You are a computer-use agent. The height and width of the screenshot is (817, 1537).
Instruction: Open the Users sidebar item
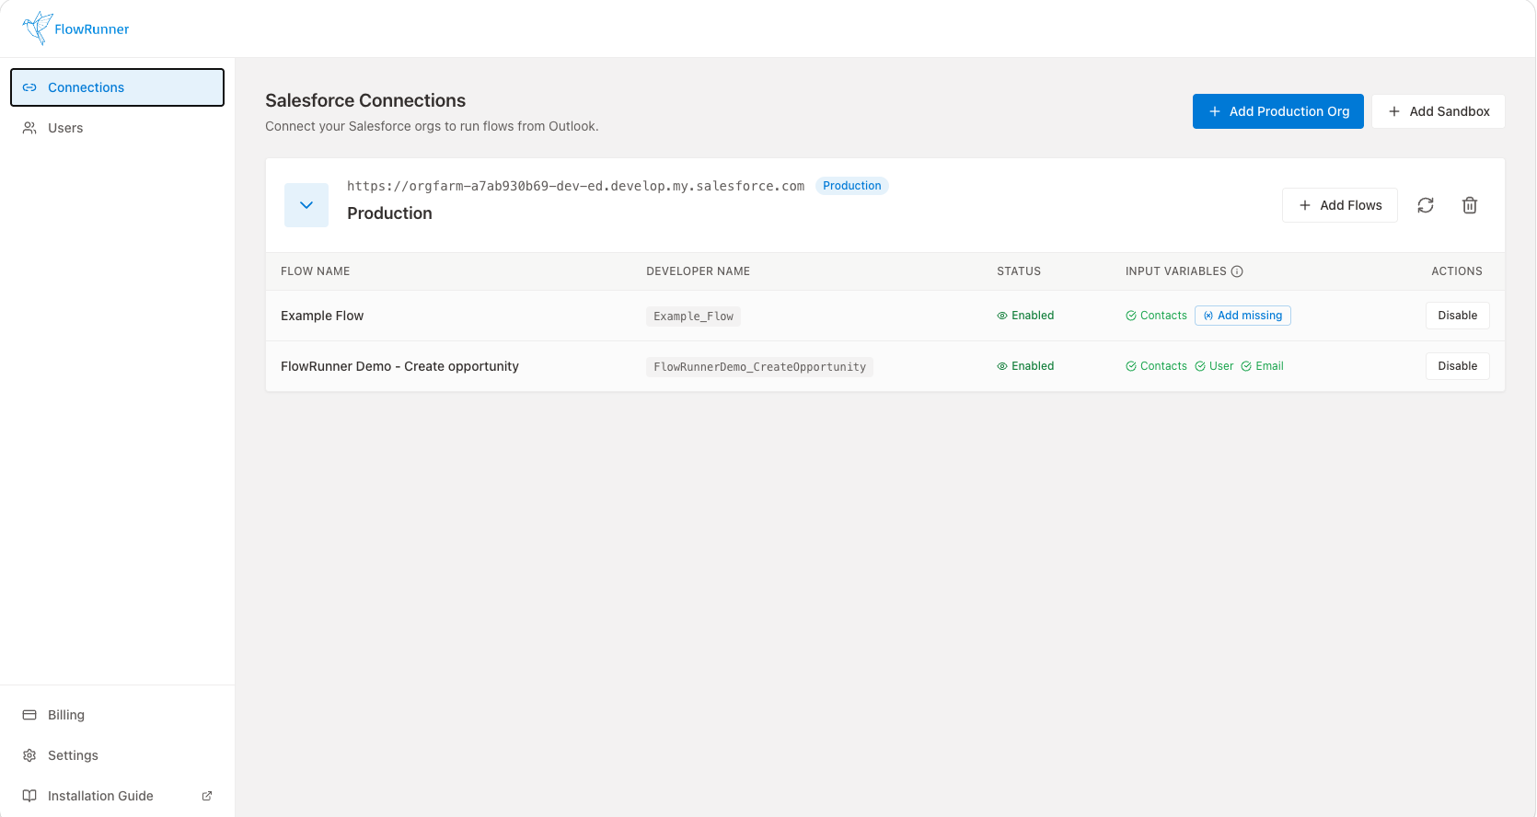[117, 128]
